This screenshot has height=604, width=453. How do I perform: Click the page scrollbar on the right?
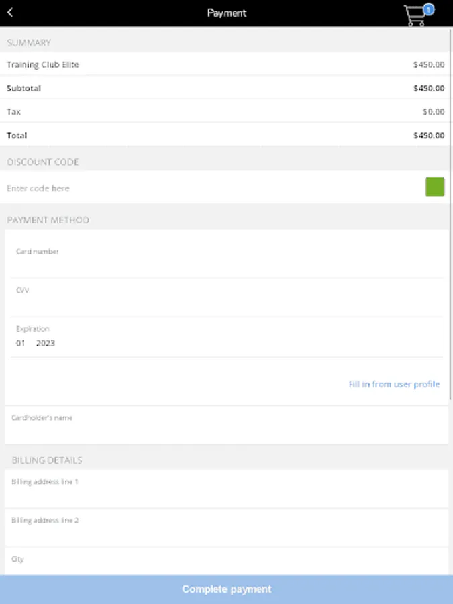[x=451, y=134]
